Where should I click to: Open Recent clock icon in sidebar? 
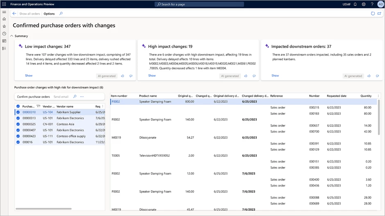click(x=5, y=34)
